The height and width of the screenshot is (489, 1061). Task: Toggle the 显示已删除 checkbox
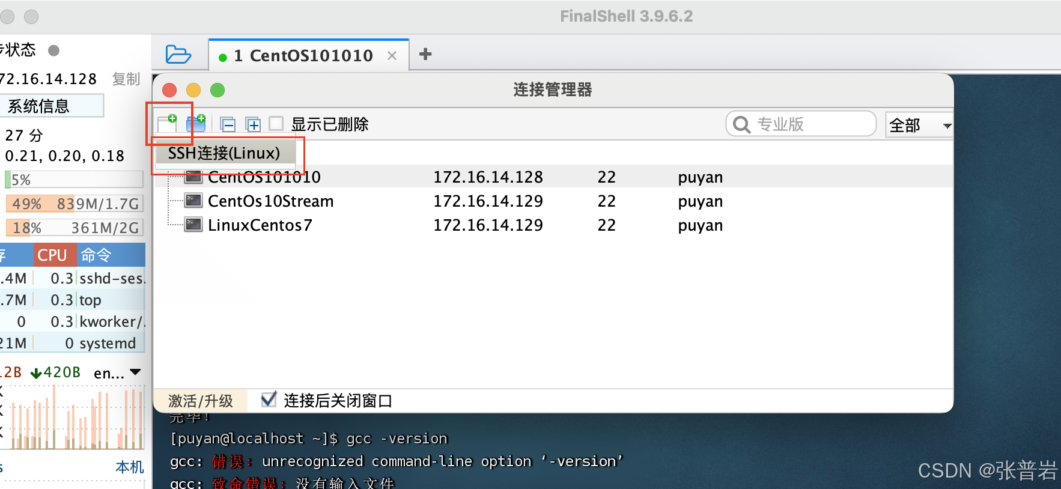pyautogui.click(x=276, y=124)
